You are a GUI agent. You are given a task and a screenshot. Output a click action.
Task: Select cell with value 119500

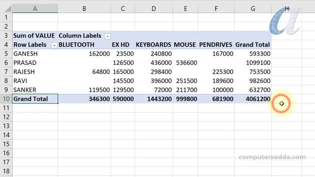[84, 89]
